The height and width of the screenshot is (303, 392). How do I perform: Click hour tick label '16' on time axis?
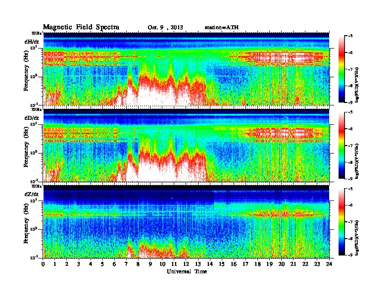tap(234, 264)
